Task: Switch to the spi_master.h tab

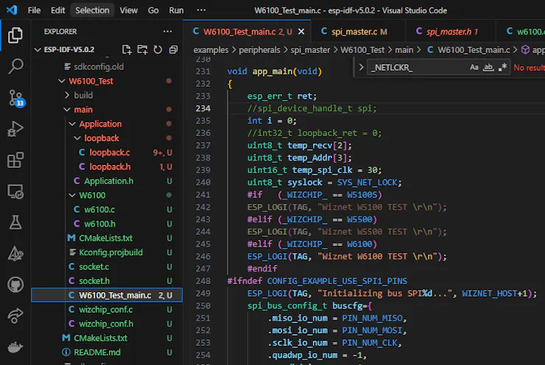Action: click(451, 32)
